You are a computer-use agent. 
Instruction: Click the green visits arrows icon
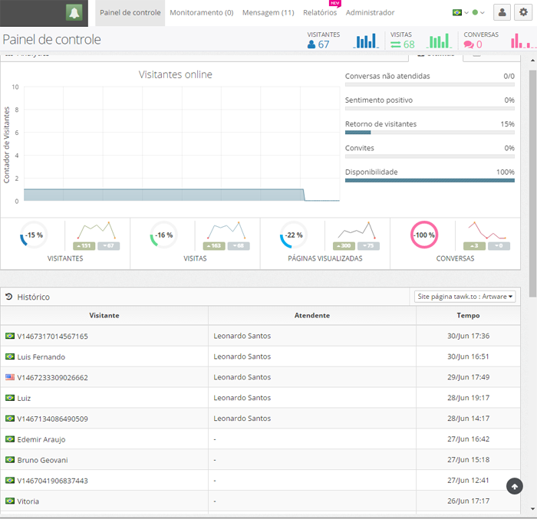pos(396,44)
